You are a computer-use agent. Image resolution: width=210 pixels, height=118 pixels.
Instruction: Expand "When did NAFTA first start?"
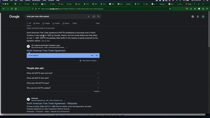[x=63, y=78]
